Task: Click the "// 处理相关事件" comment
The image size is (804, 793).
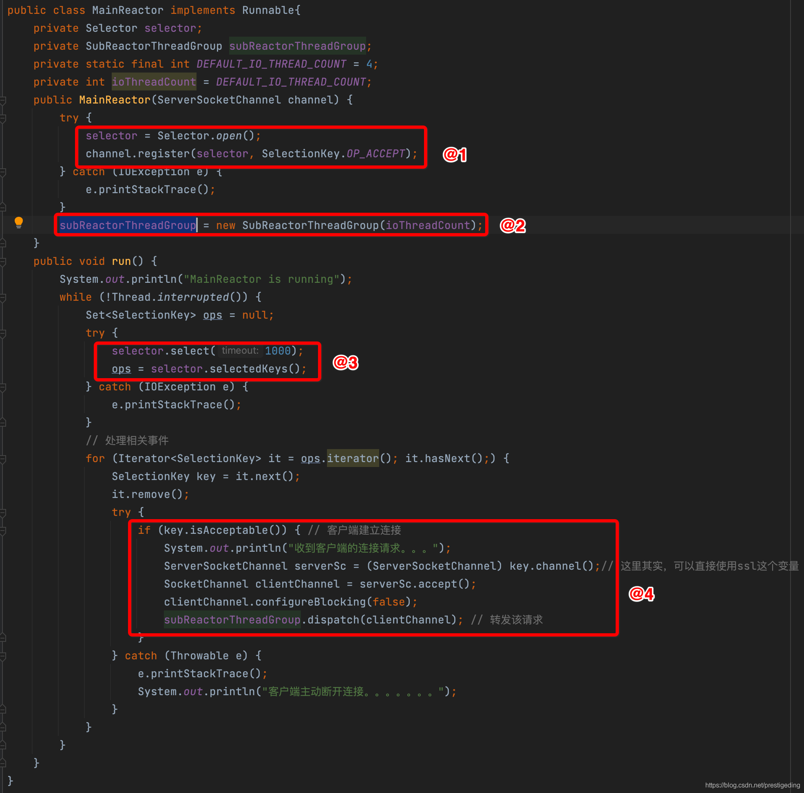Action: [127, 441]
